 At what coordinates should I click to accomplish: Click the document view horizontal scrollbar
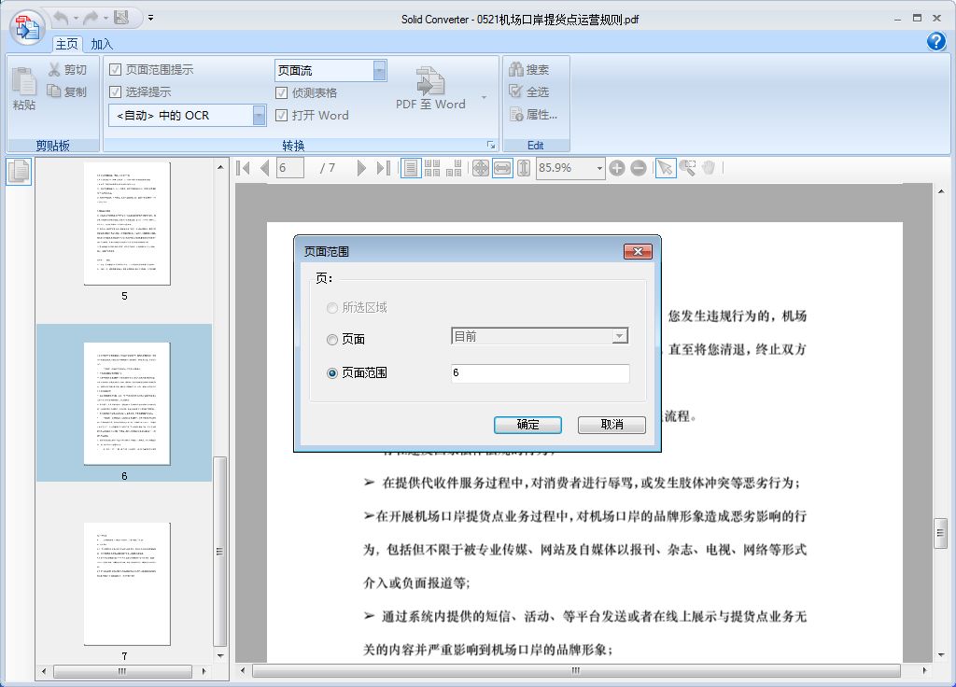coord(575,670)
